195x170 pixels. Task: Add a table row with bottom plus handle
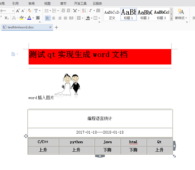point(100,156)
